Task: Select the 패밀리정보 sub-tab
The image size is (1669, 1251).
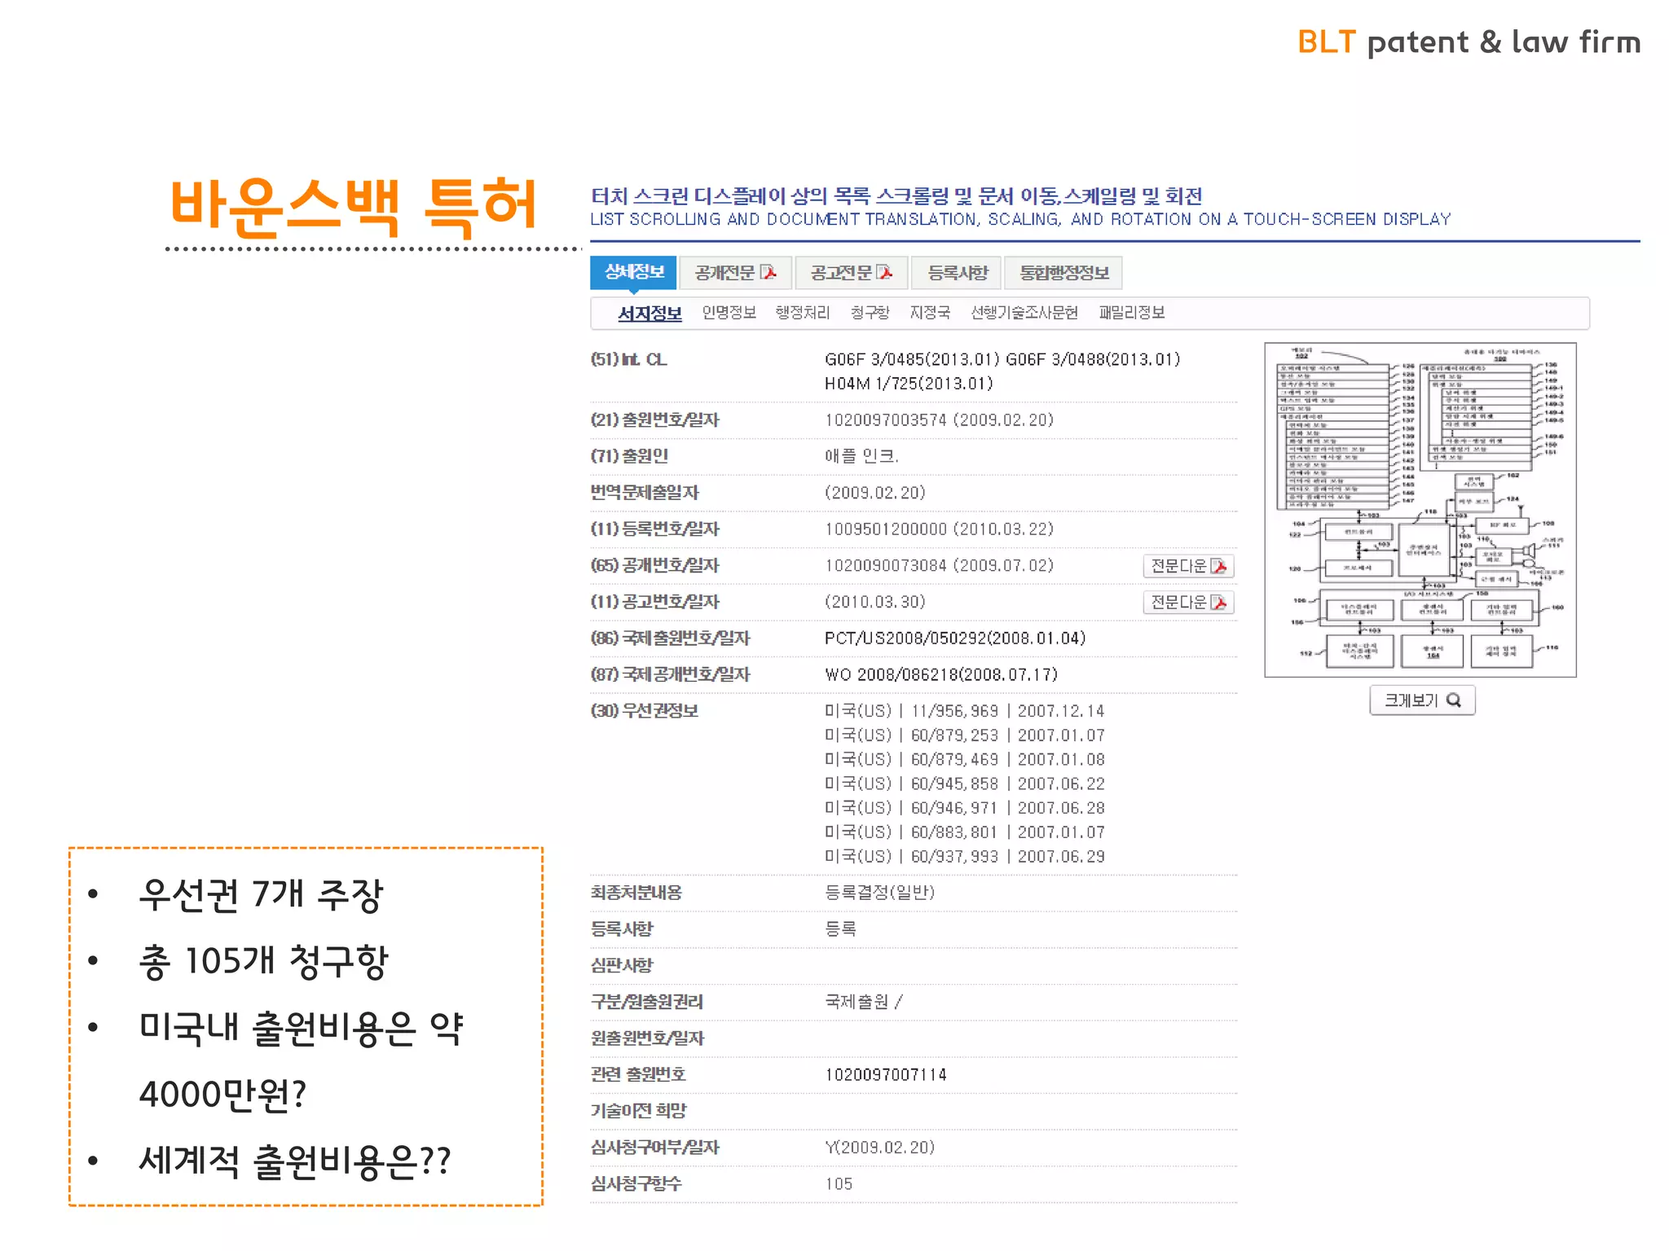Action: 1132,313
